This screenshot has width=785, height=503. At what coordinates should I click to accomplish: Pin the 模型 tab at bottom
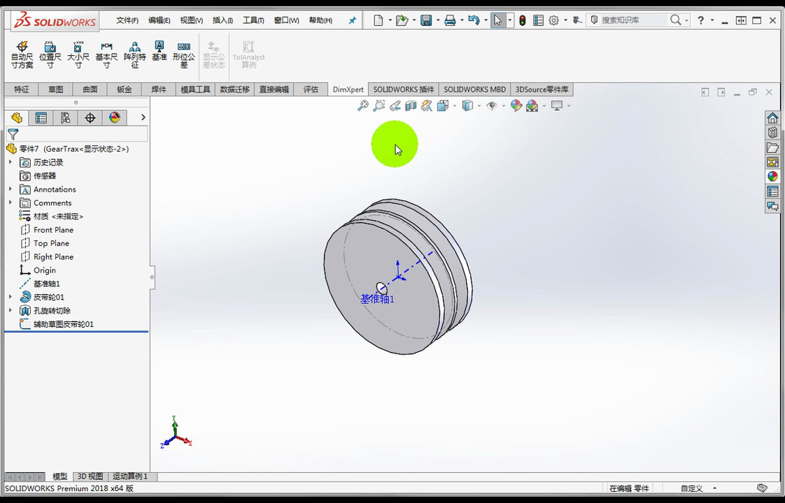60,476
